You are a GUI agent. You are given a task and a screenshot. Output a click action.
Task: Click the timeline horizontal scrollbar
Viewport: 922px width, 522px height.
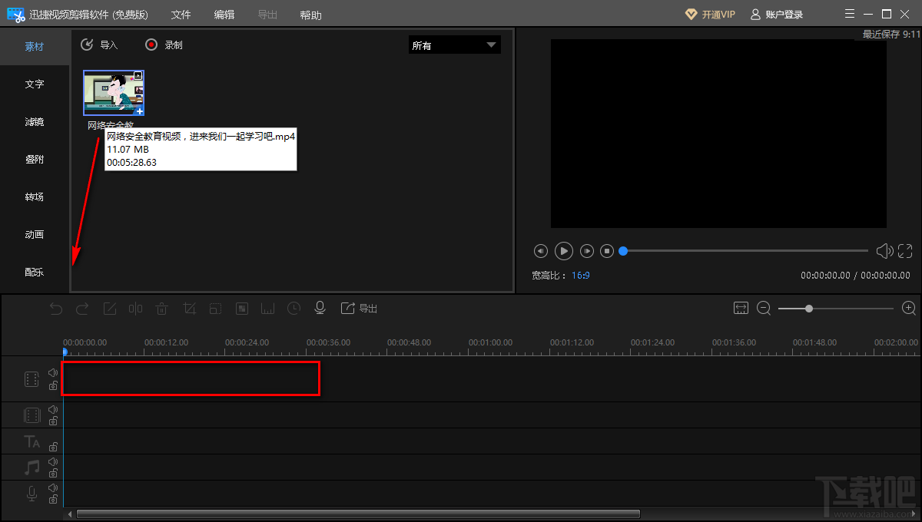(x=358, y=514)
